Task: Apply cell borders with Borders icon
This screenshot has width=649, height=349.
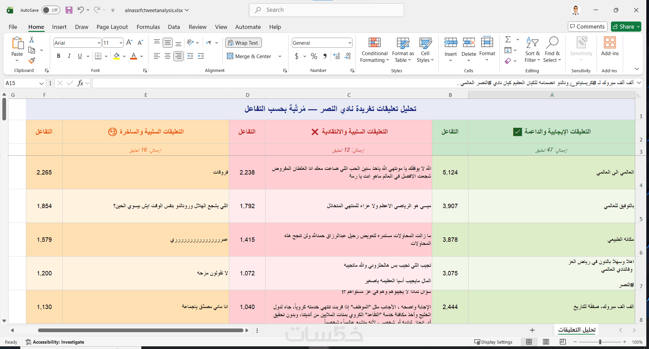Action: (98, 56)
